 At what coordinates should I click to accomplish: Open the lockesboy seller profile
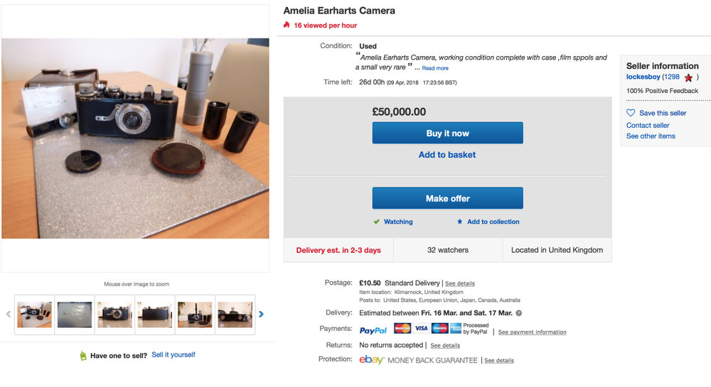tap(643, 77)
